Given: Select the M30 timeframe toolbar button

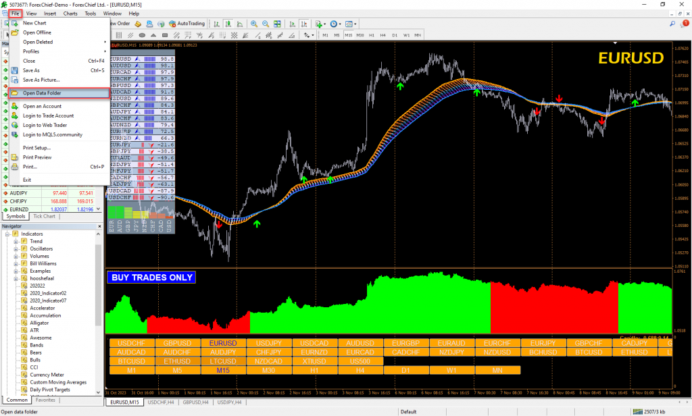Looking at the screenshot, I should (x=360, y=35).
